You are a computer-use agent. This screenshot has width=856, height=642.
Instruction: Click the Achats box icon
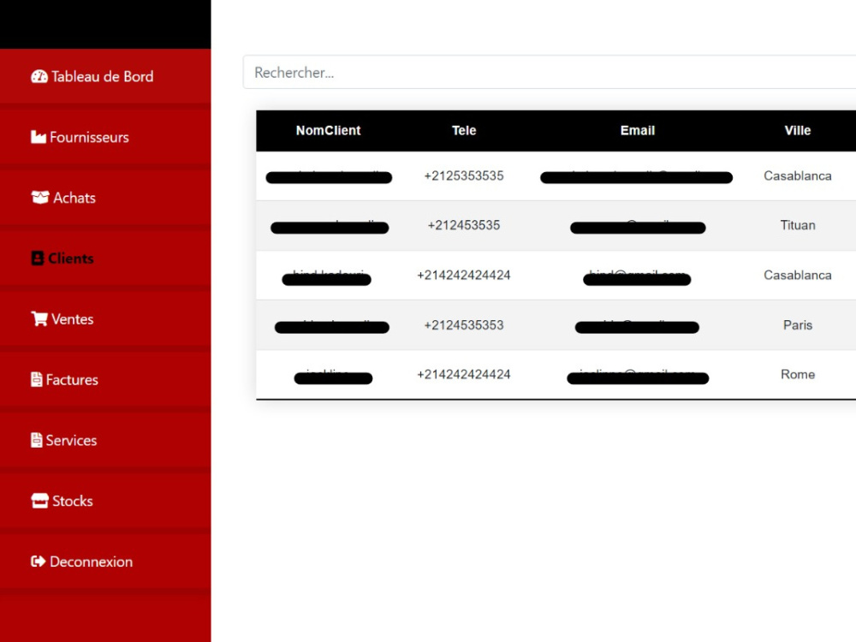(40, 198)
